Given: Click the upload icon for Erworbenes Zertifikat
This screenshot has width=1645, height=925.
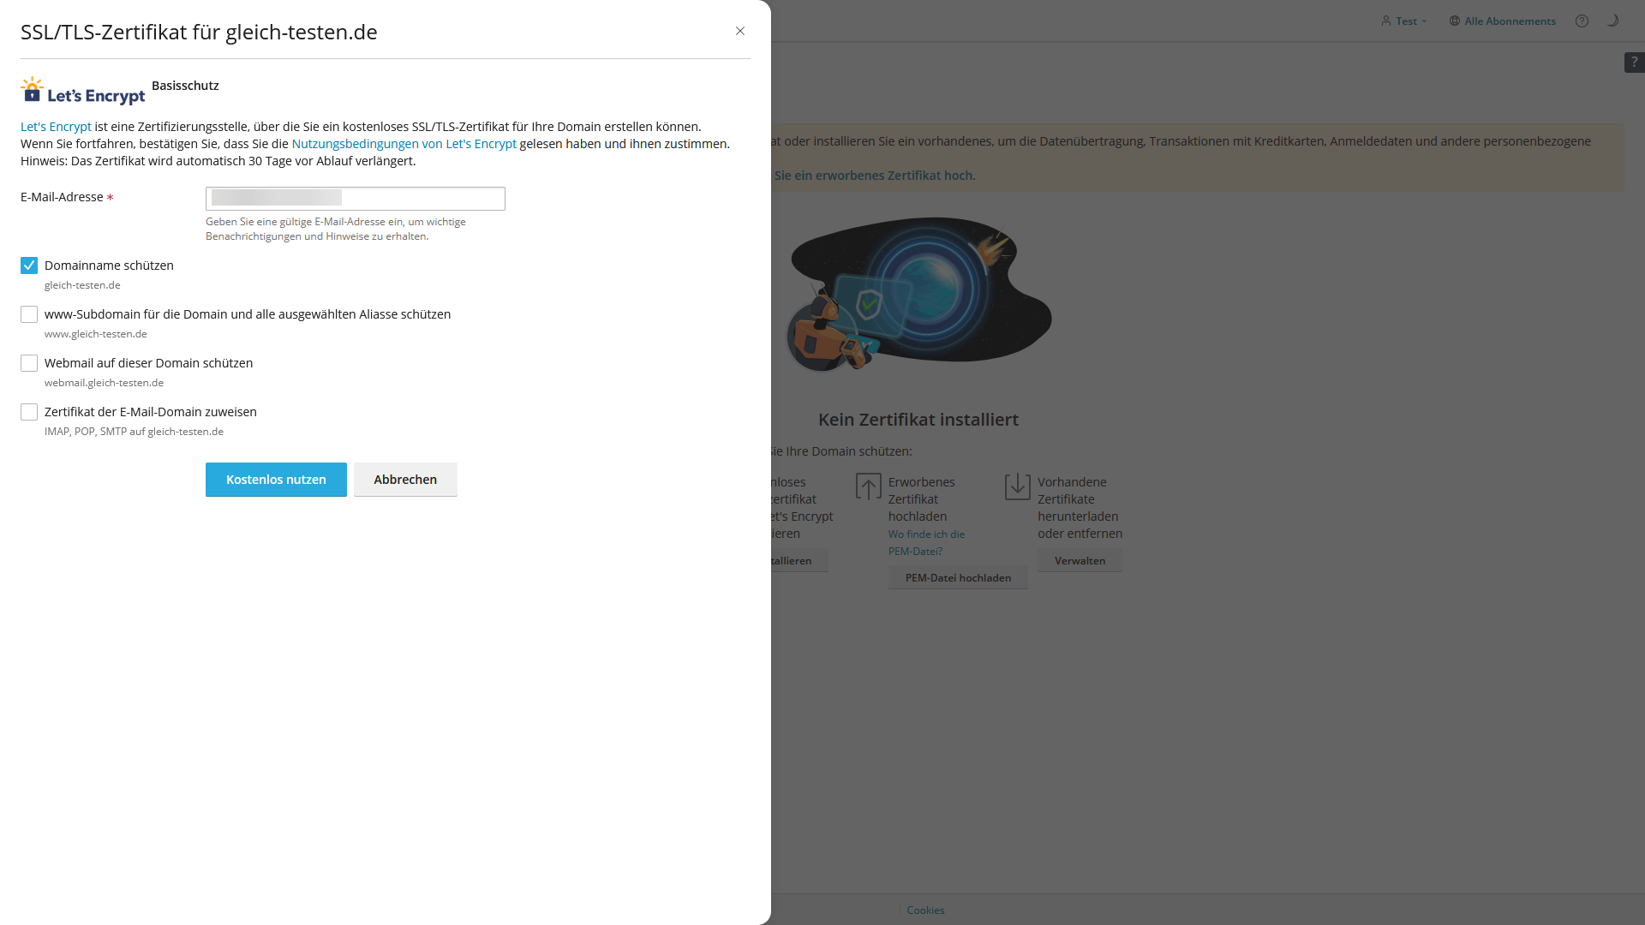Looking at the screenshot, I should tap(868, 486).
